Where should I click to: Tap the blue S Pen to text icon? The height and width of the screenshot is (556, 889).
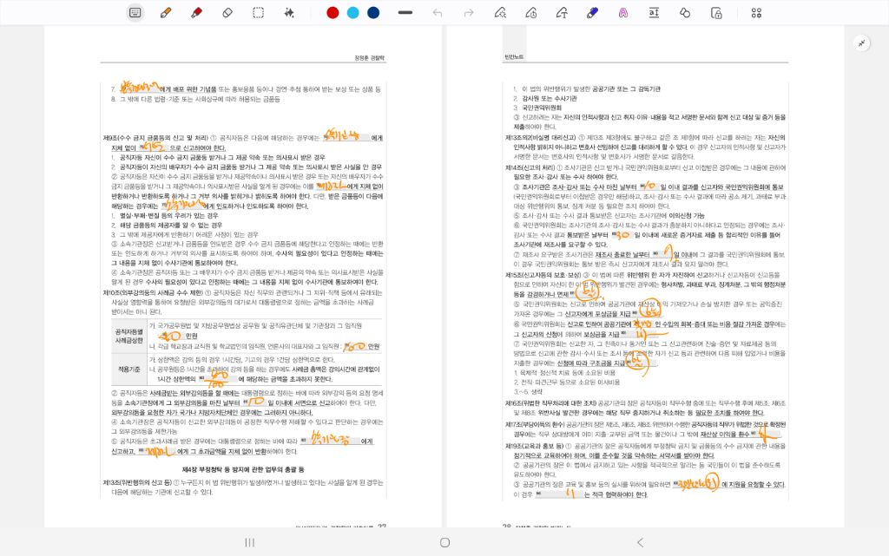point(592,12)
